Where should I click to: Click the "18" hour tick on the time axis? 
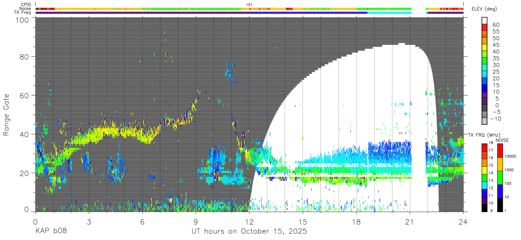click(356, 221)
